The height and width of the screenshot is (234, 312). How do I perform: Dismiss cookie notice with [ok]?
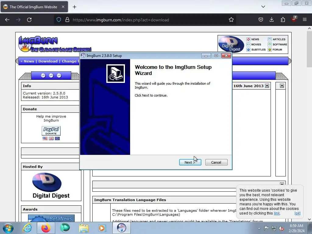pos(297,213)
